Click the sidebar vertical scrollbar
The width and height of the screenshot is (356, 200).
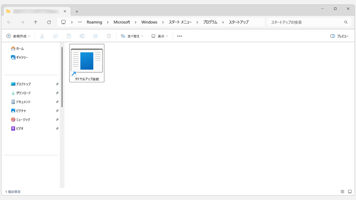(x=62, y=77)
